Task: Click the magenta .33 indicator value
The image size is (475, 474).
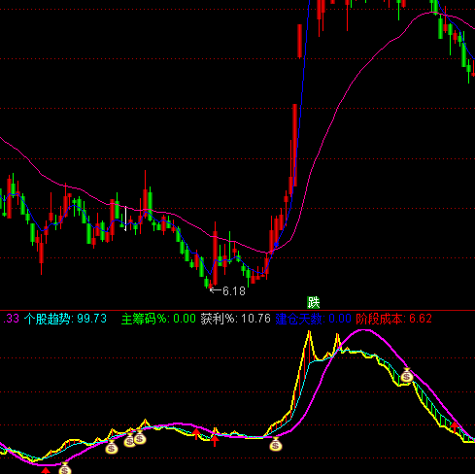Action: coord(11,319)
